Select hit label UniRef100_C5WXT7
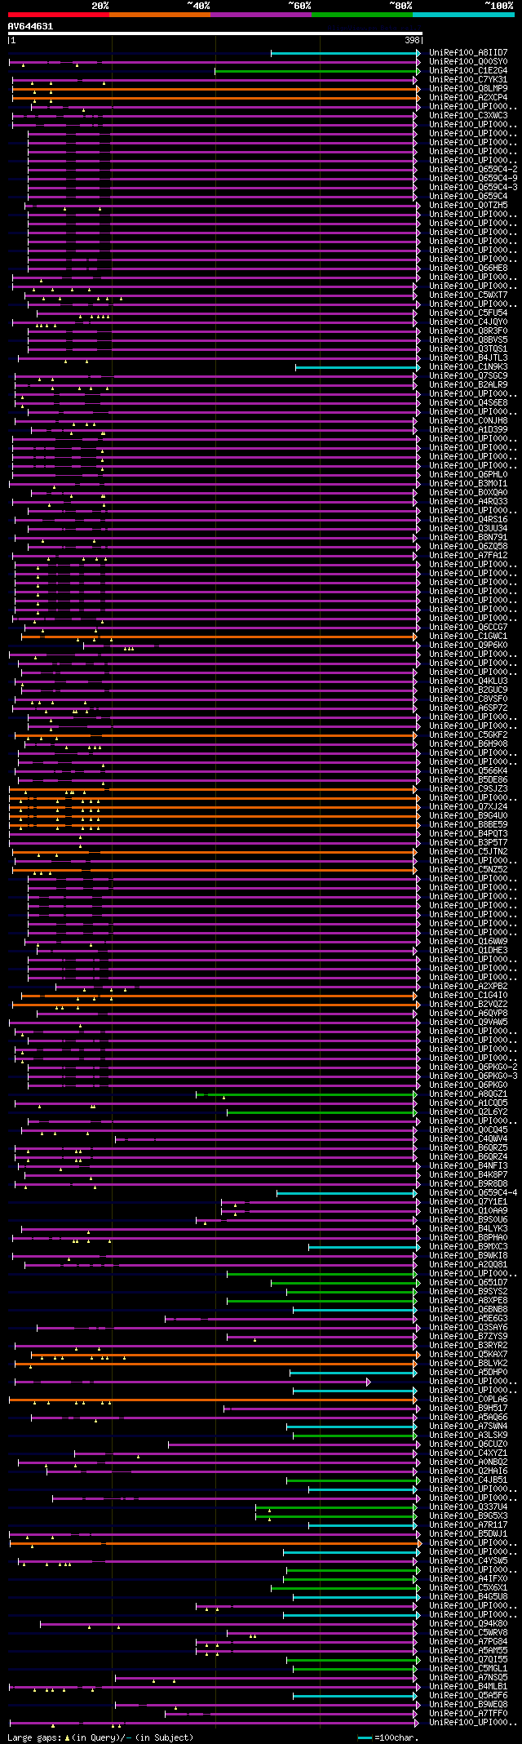 pyautogui.click(x=468, y=295)
